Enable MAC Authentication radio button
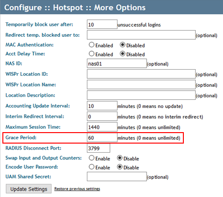 click(92, 45)
